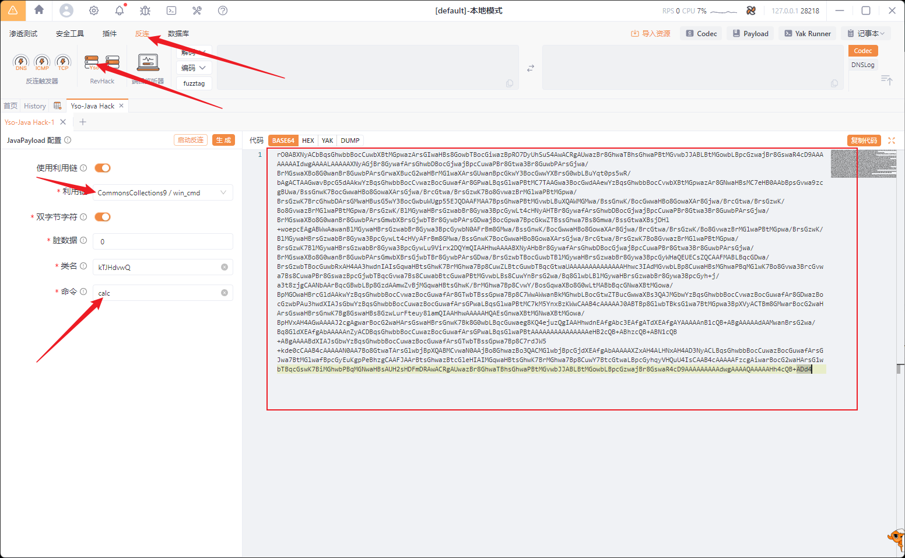Image resolution: width=905 pixels, height=558 pixels.
Task: Click the DNS reverse trigger icon
Action: (x=21, y=62)
